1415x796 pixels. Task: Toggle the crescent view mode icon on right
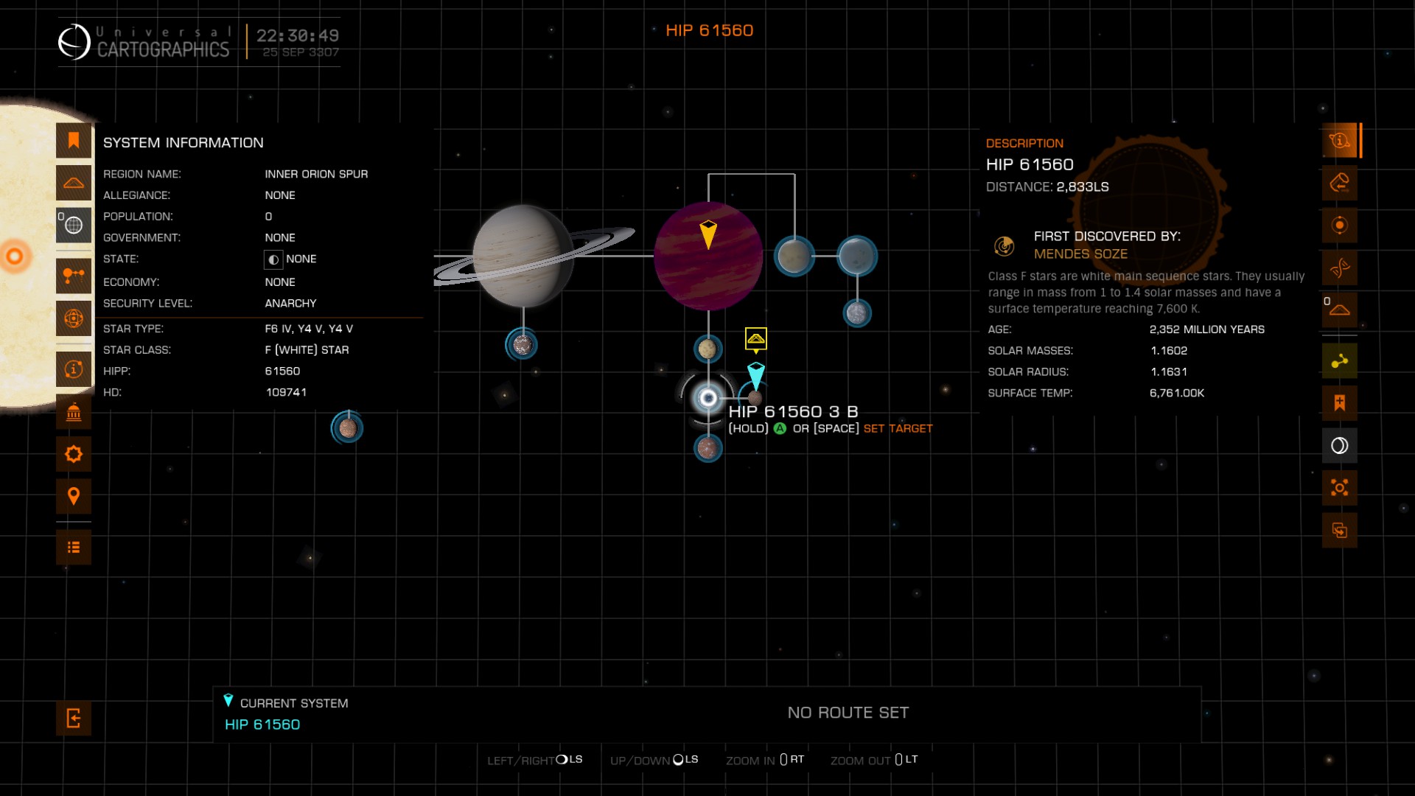(1340, 446)
